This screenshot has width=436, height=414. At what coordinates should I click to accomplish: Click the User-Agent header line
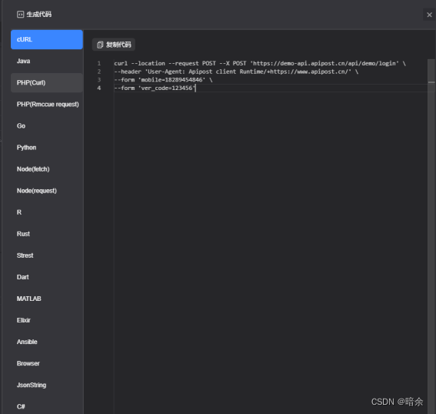pyautogui.click(x=236, y=72)
